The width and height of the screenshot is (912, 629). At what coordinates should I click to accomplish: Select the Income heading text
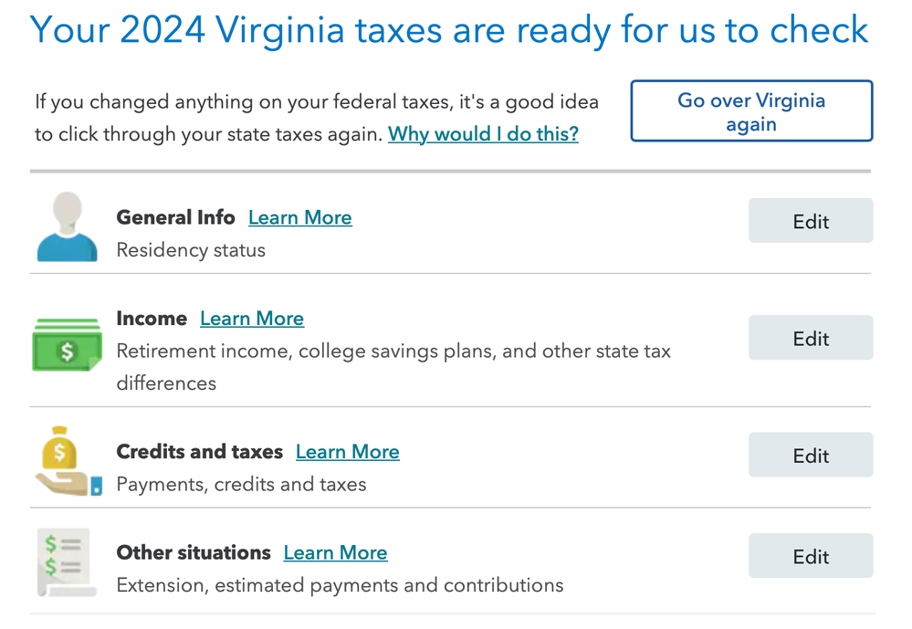tap(152, 319)
